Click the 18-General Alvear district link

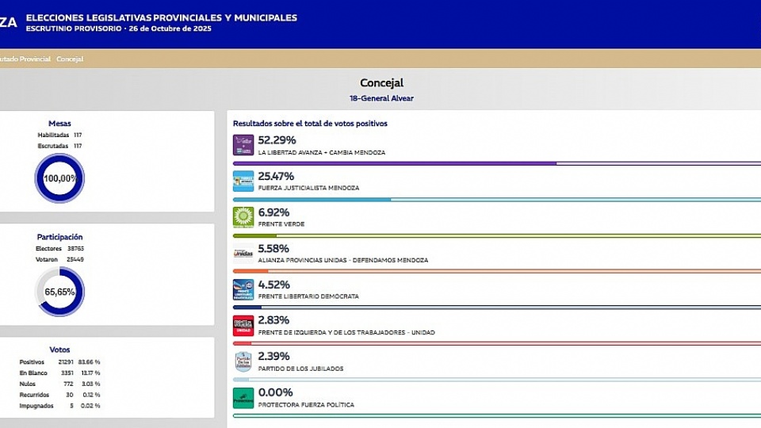(x=381, y=98)
